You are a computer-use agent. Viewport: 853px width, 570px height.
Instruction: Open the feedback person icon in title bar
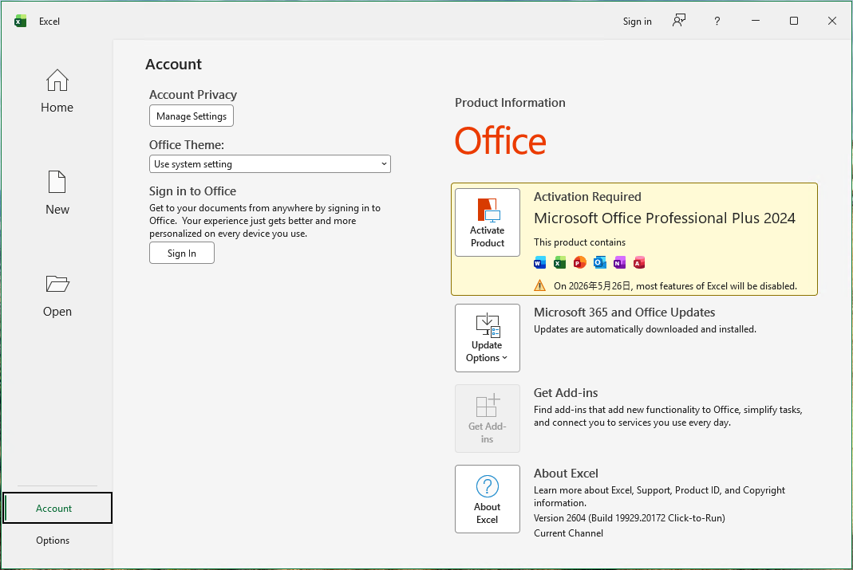coord(678,21)
